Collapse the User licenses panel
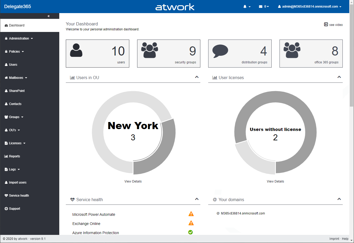 [339, 77]
